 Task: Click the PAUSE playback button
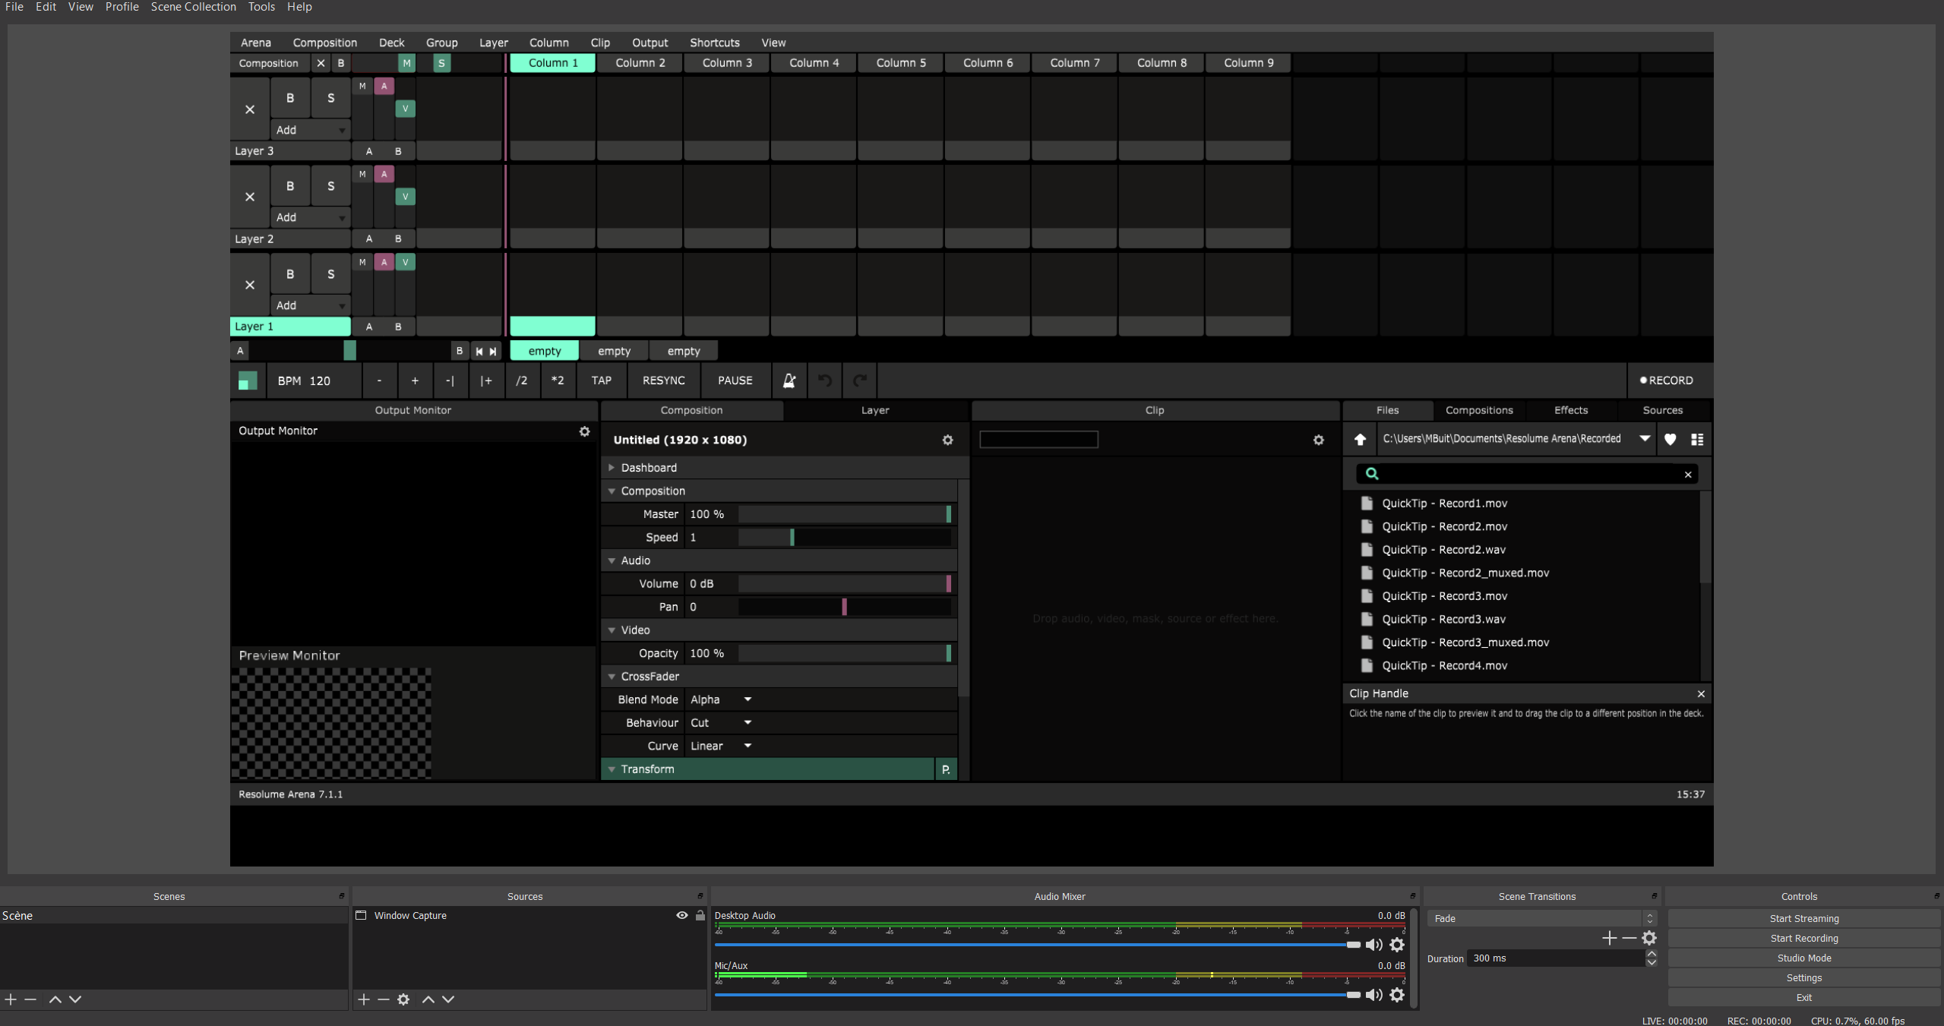pos(735,380)
